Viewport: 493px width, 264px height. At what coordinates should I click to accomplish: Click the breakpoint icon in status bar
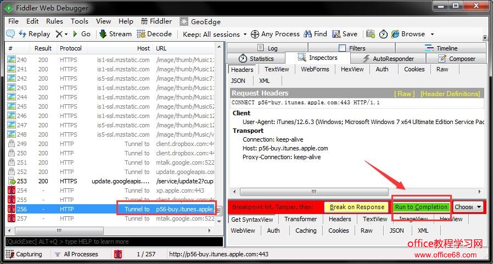pos(118,254)
